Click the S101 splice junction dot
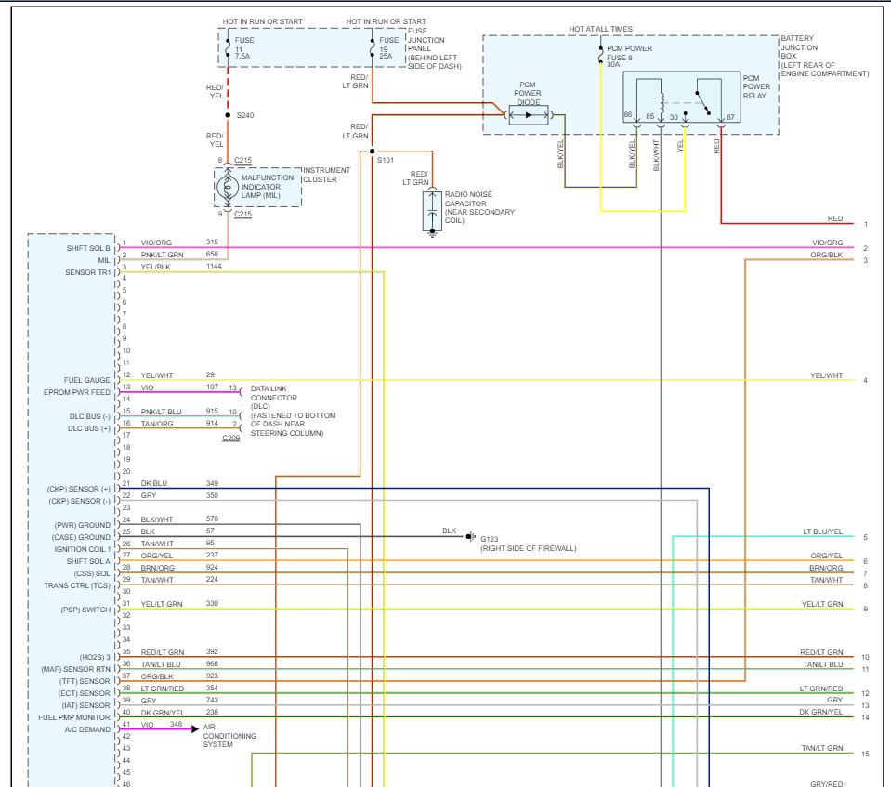This screenshot has height=787, width=891. tap(372, 151)
